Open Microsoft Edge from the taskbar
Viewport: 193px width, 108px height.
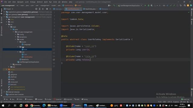point(44,105)
